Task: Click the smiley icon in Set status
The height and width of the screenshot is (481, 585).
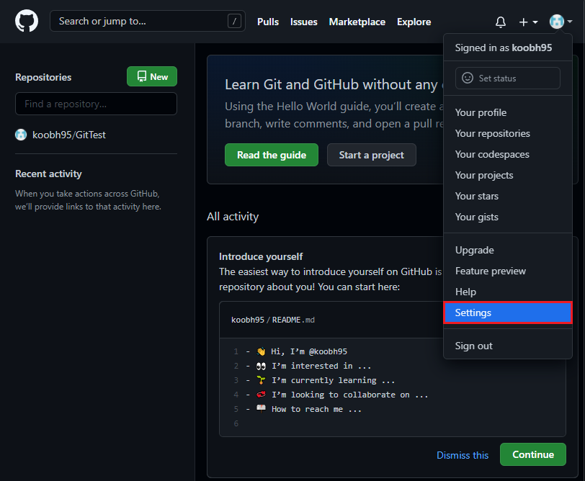Action: pyautogui.click(x=468, y=78)
